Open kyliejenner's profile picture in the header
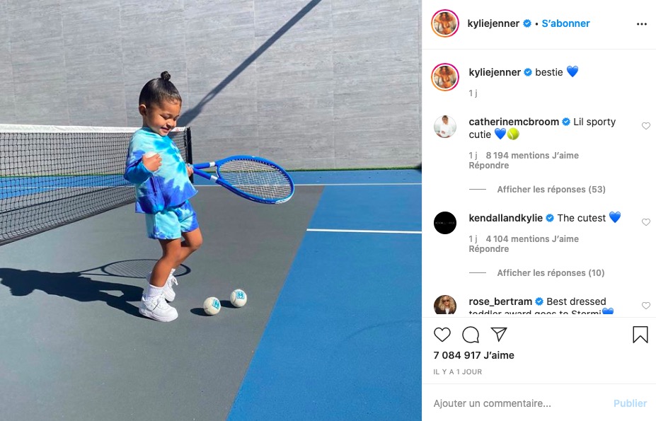This screenshot has width=656, height=421. point(445,23)
